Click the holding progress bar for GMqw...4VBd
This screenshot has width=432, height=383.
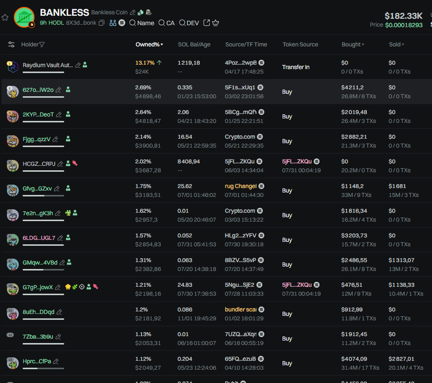[x=43, y=269]
